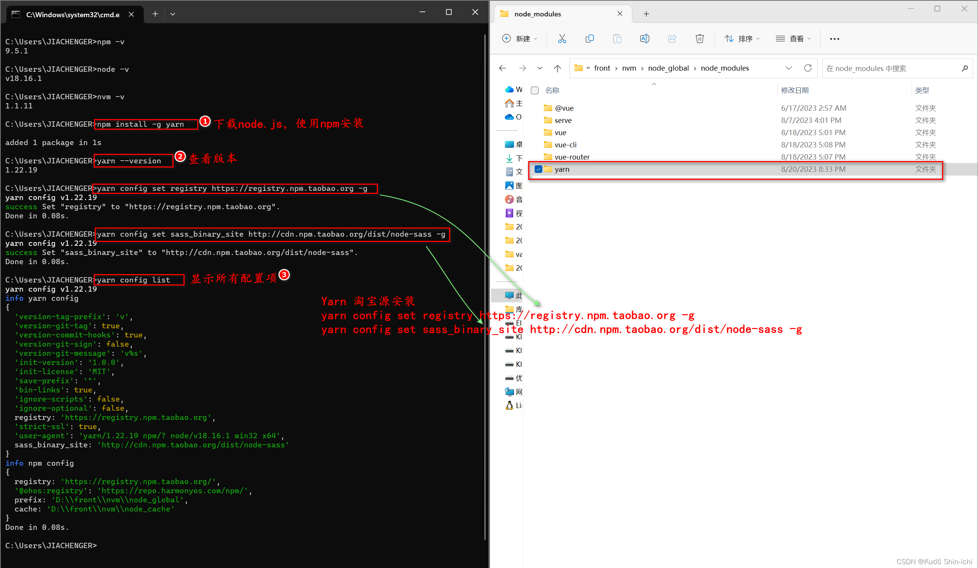Open Downloads in the Explorer sidebar
The width and height of the screenshot is (978, 568).
click(513, 158)
